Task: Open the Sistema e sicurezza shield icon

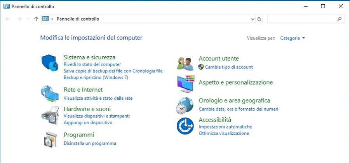Action: [50, 62]
